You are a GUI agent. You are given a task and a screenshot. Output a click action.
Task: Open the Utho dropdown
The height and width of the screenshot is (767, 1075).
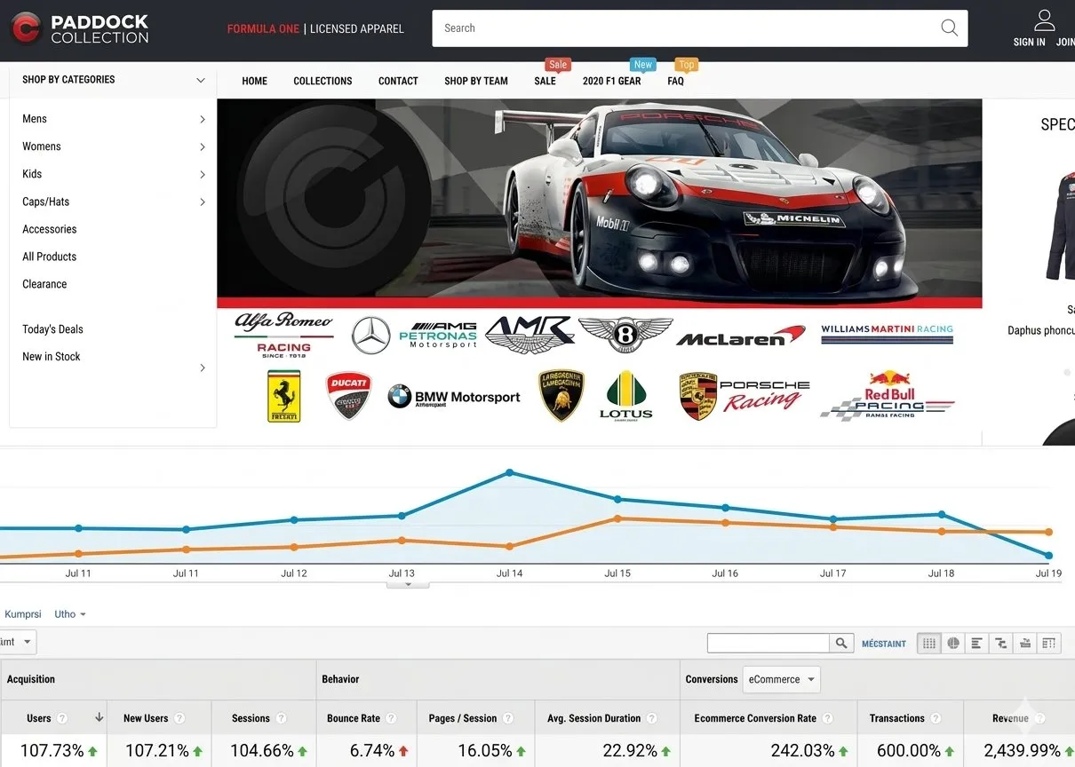70,614
